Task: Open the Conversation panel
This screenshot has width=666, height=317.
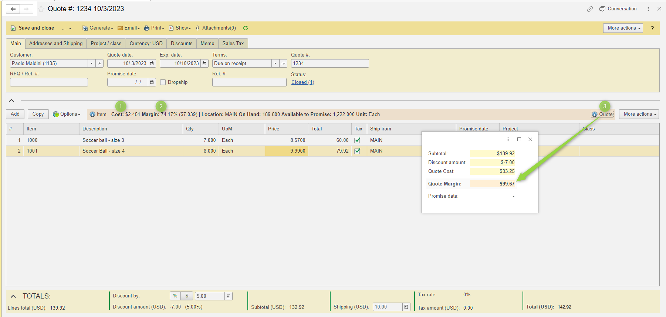Action: pyautogui.click(x=618, y=9)
